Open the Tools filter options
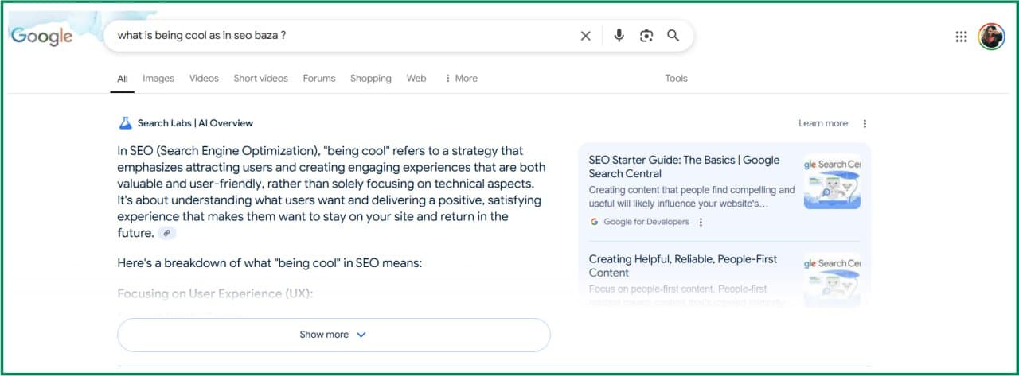Image resolution: width=1019 pixels, height=376 pixels. coord(676,78)
